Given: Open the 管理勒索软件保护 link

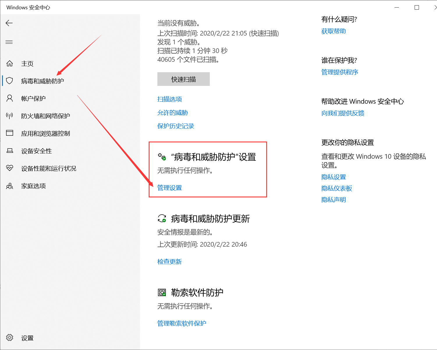Looking at the screenshot, I should (182, 323).
